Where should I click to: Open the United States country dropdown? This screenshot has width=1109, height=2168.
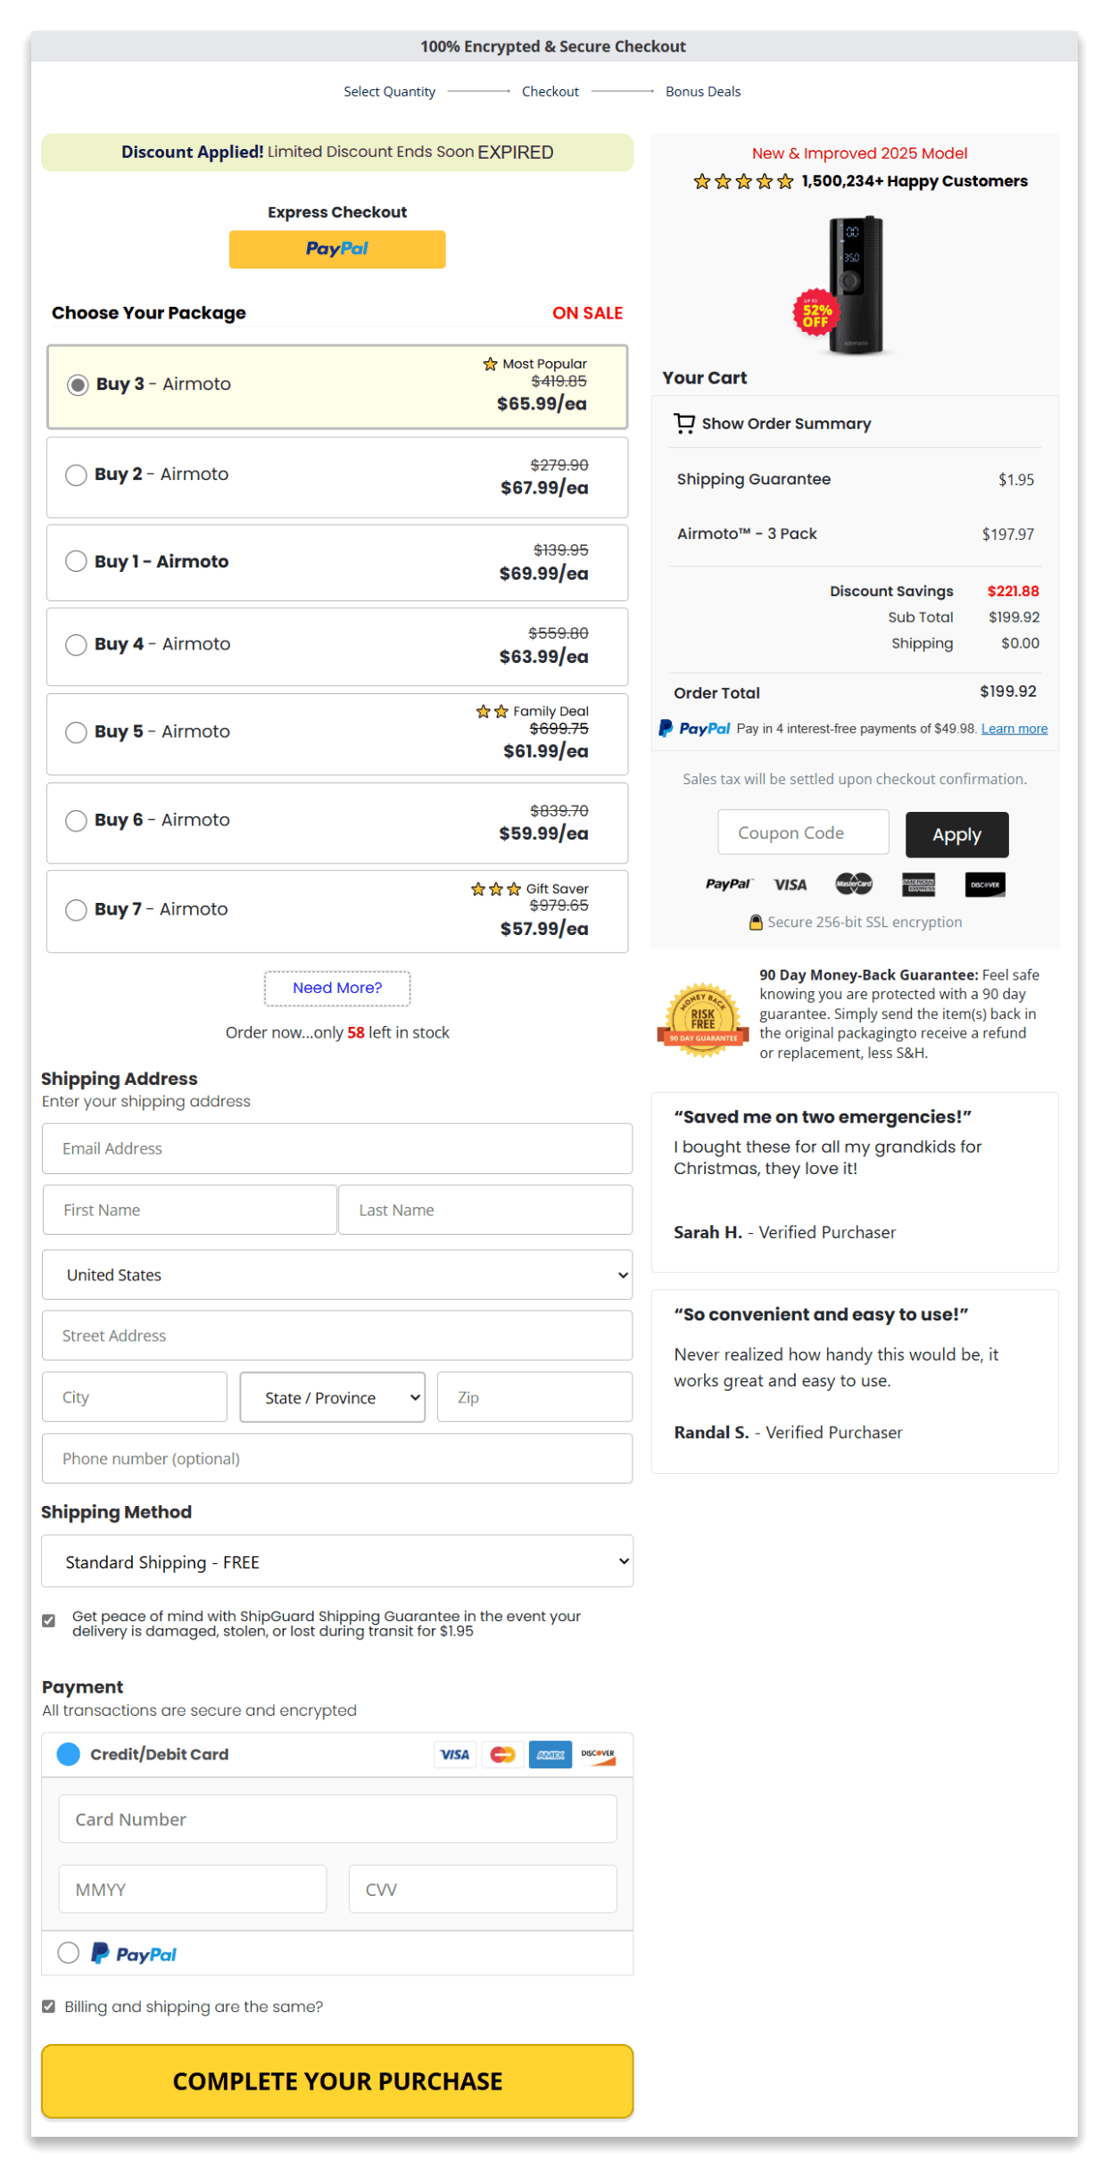tap(337, 1275)
